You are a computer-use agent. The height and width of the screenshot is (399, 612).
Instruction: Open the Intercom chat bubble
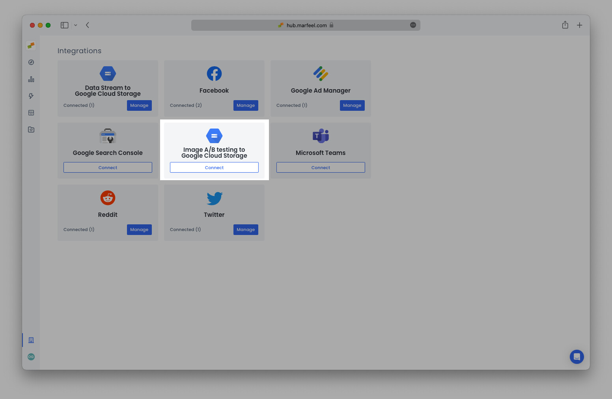(577, 357)
